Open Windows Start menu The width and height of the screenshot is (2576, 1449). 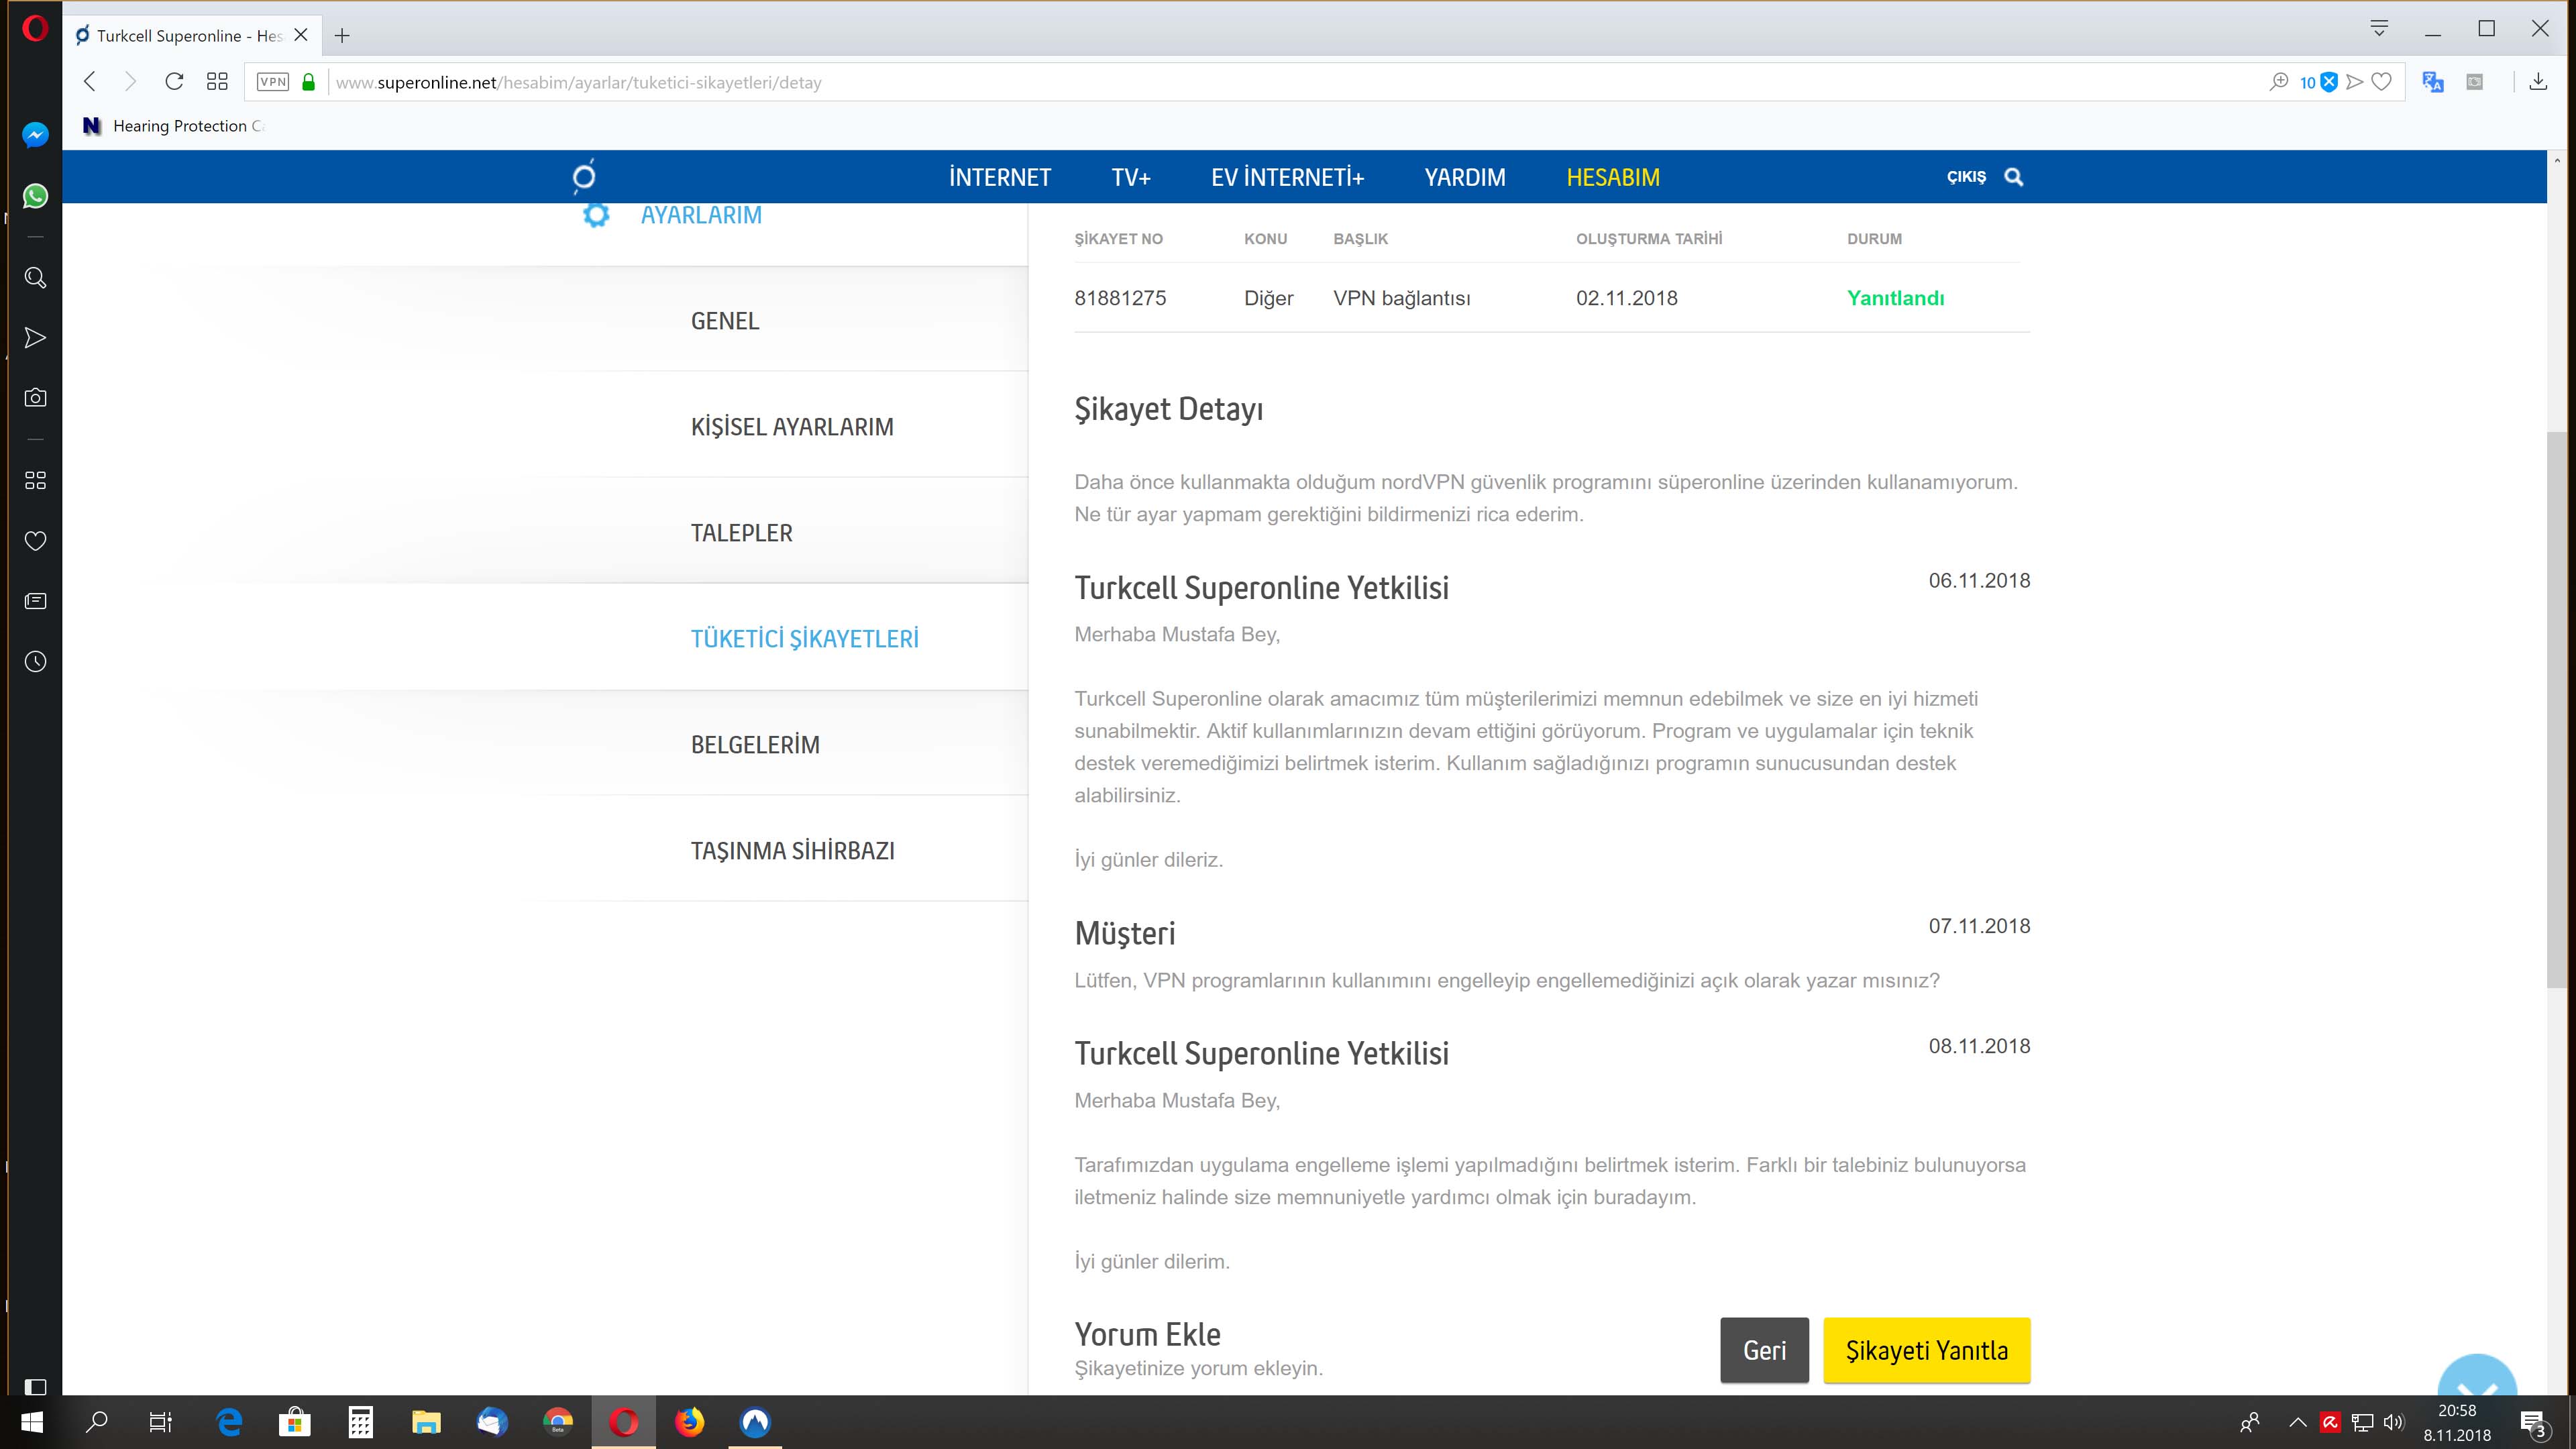click(31, 1422)
